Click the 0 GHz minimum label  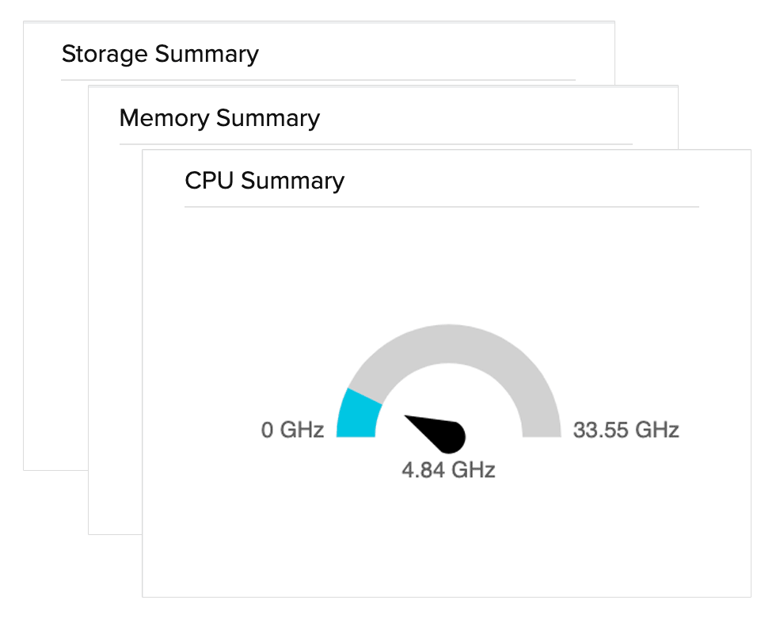pos(292,430)
